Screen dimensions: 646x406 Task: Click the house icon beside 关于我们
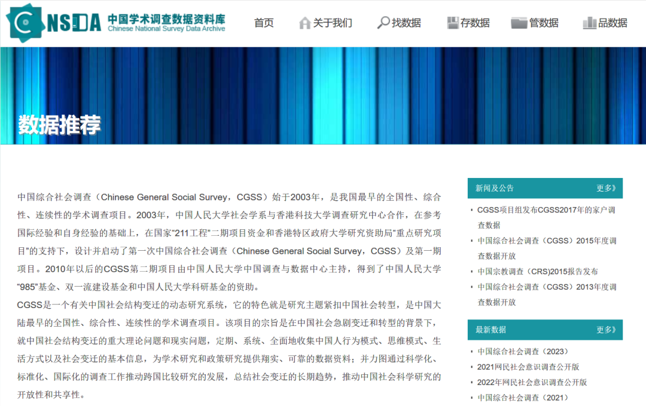click(x=304, y=23)
